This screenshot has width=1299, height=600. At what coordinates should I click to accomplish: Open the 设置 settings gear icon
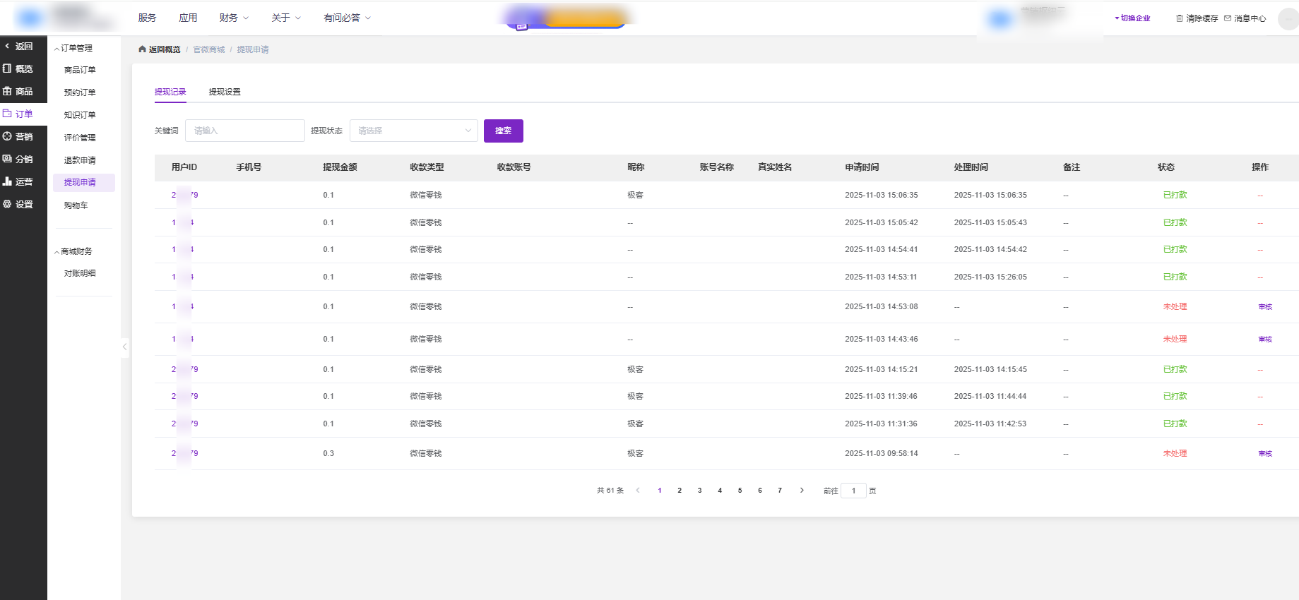pos(8,204)
